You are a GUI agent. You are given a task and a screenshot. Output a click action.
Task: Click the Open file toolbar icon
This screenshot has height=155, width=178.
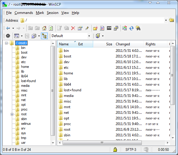[66, 28]
